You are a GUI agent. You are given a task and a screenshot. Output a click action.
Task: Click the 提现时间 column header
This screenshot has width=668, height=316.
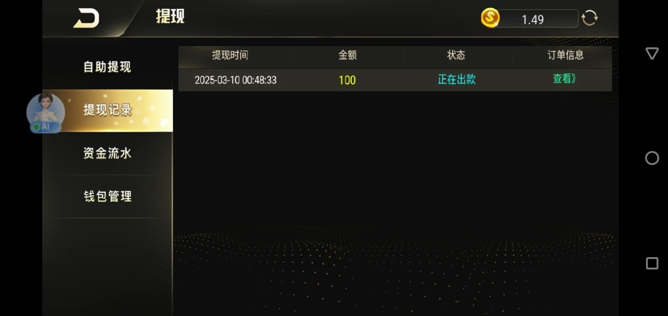[x=230, y=55]
